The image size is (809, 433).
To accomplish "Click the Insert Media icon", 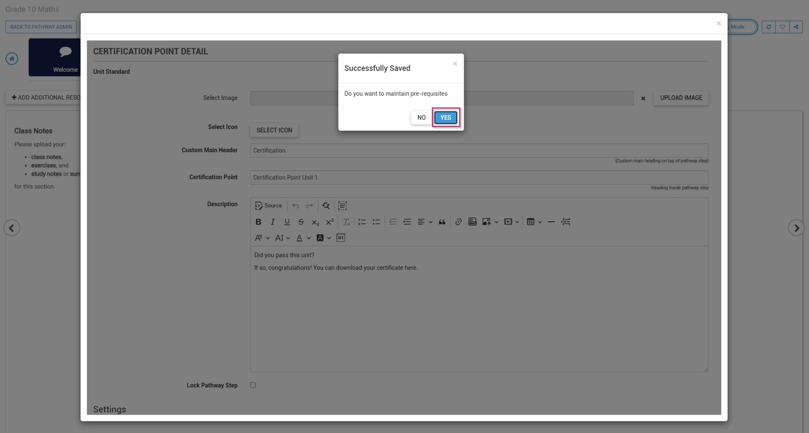I will click(508, 222).
